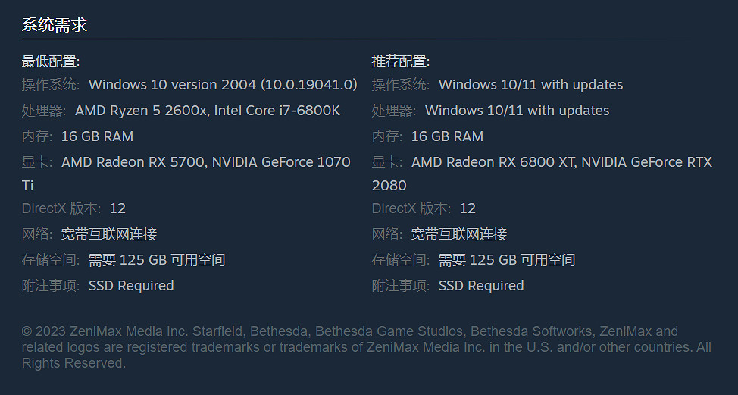Click 需要 125 GB 可用空间 under 最低配置
The image size is (738, 395).
pos(157,260)
